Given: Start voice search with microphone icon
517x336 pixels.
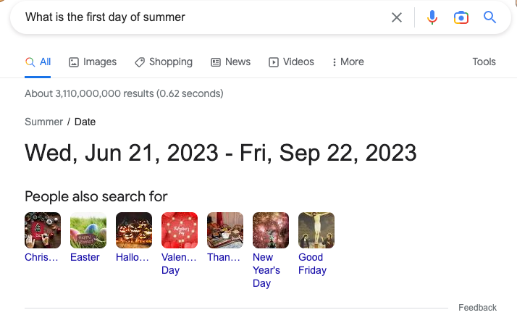Looking at the screenshot, I should point(432,17).
